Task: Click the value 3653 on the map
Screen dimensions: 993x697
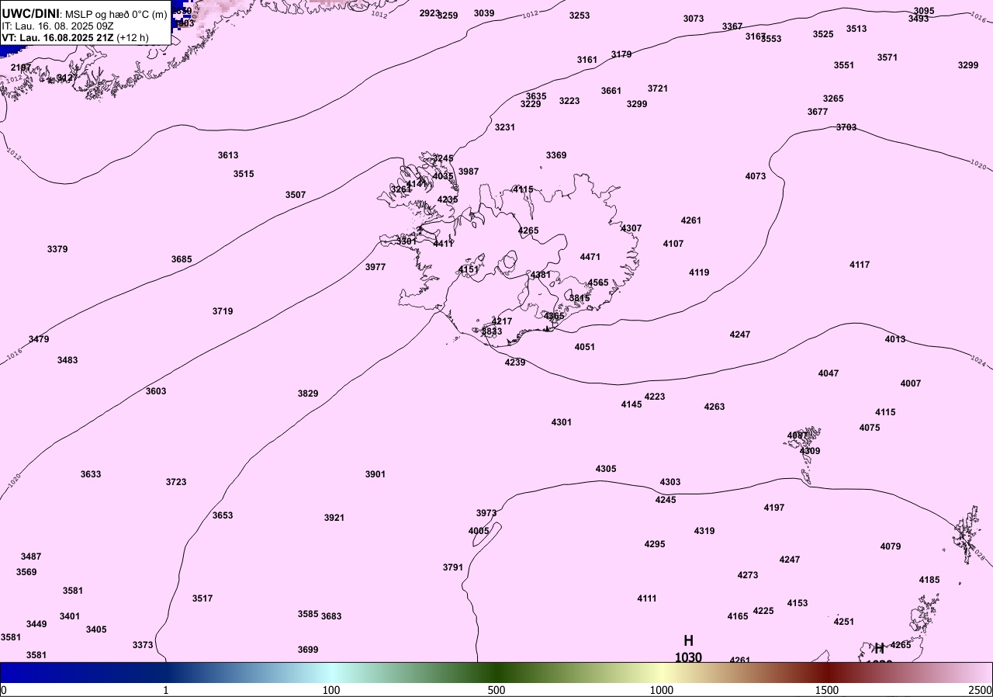Action: [223, 515]
